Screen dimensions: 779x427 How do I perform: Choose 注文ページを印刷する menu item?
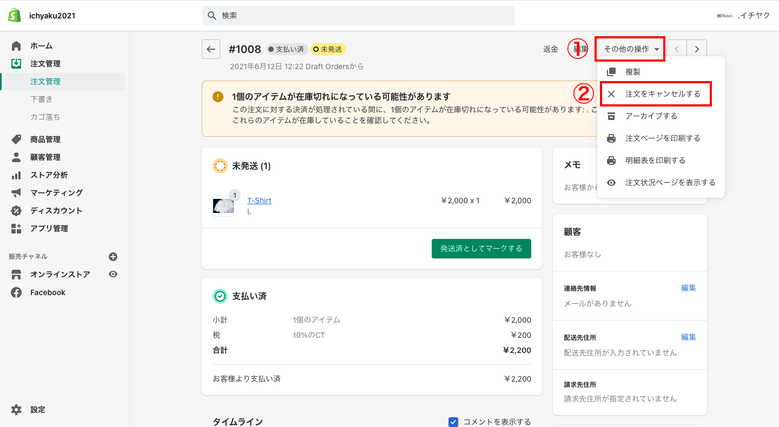[x=661, y=138]
